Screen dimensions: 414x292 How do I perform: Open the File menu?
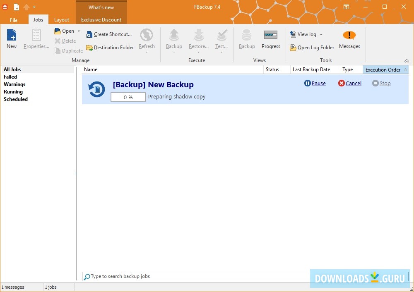(x=14, y=20)
